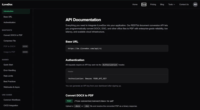Viewport: 200px width, 110px height.
Task: Open the AG user avatar menu
Action: [x=195, y=4]
